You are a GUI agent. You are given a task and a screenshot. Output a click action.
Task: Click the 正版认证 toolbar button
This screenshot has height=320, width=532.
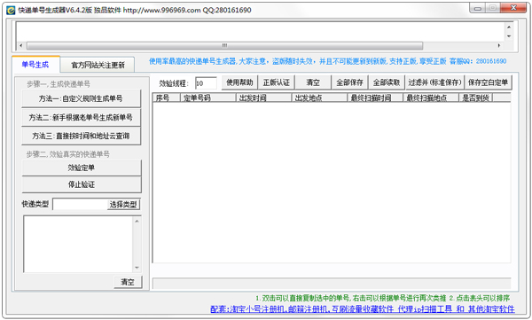[x=277, y=82]
